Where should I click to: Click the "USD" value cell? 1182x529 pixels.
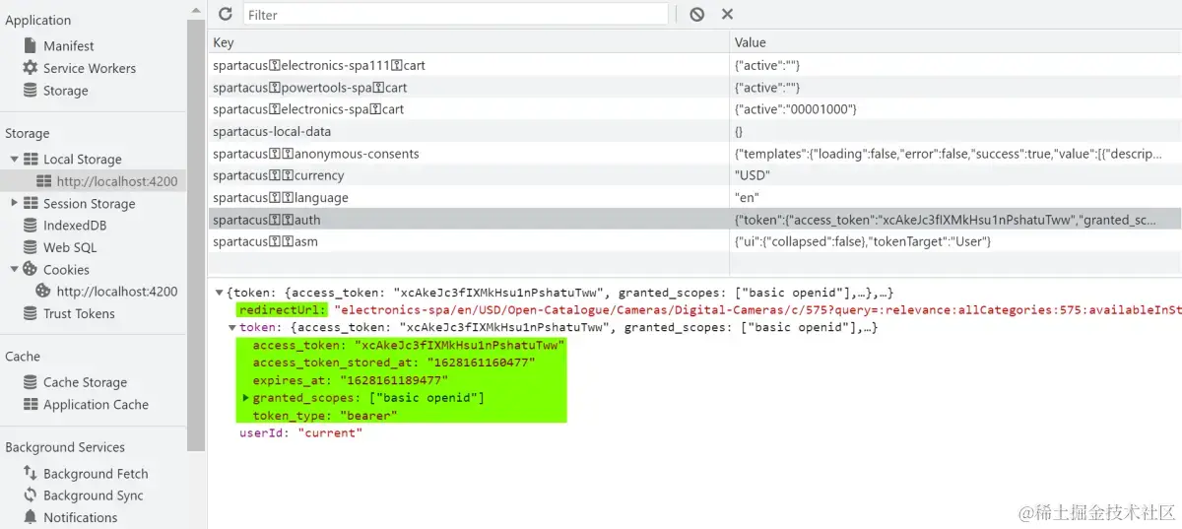point(955,175)
